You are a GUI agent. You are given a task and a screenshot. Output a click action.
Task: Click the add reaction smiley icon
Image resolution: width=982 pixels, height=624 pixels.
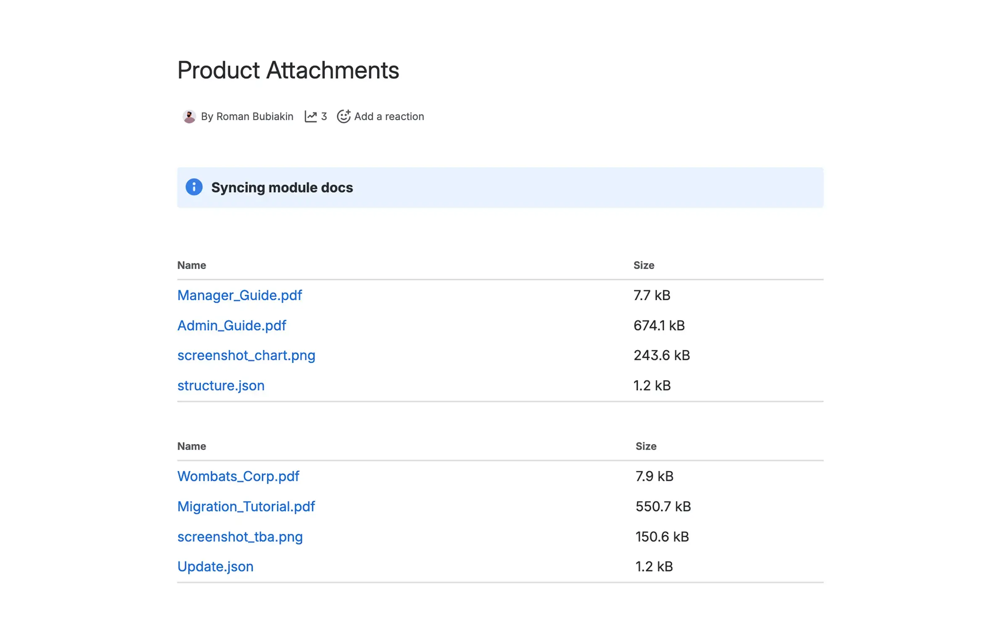[343, 116]
